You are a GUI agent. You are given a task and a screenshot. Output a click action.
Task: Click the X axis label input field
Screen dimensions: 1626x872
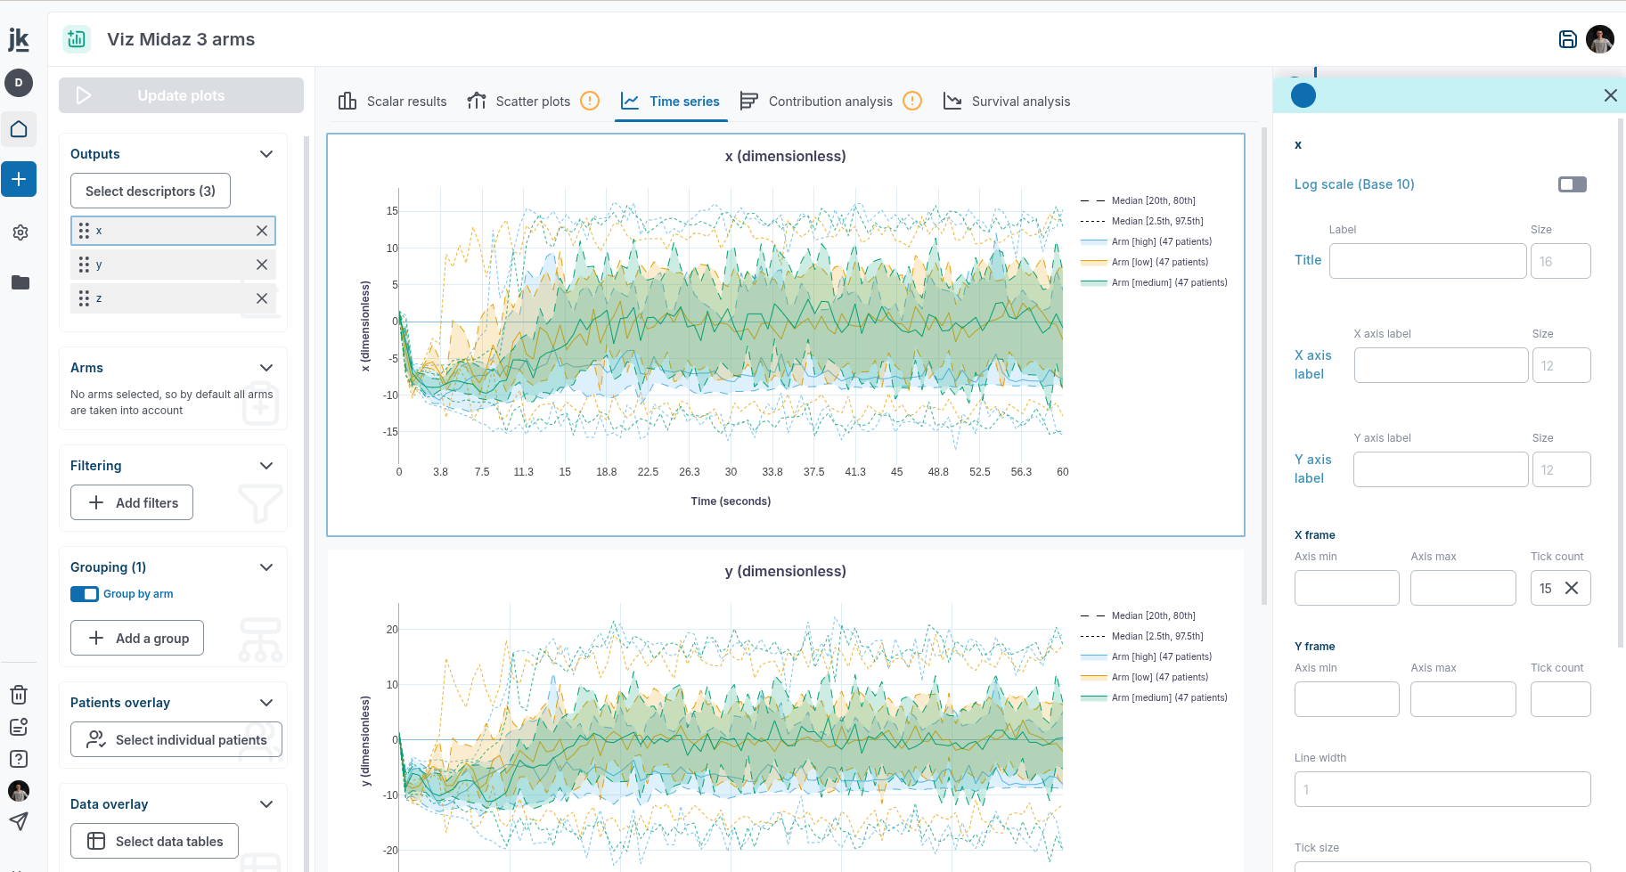1440,365
